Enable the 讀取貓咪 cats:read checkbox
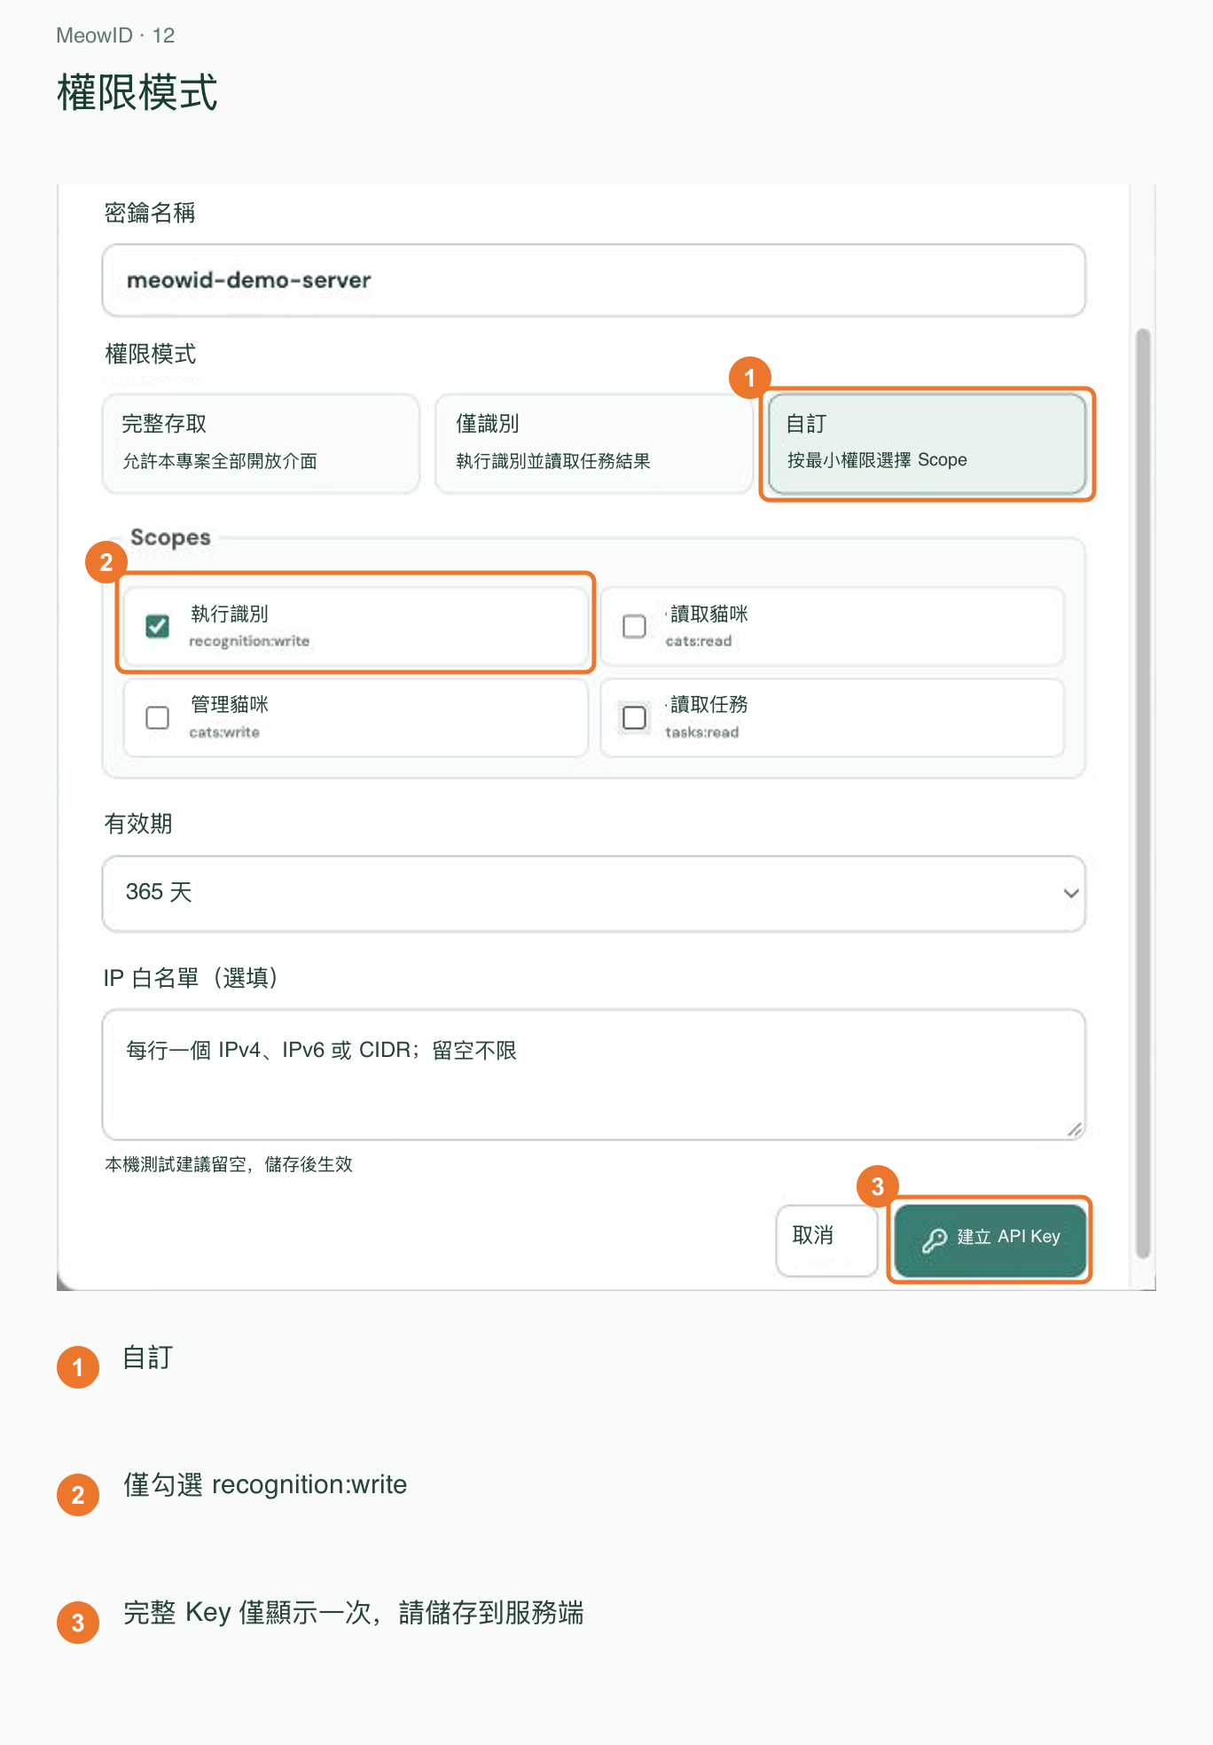 coord(634,626)
